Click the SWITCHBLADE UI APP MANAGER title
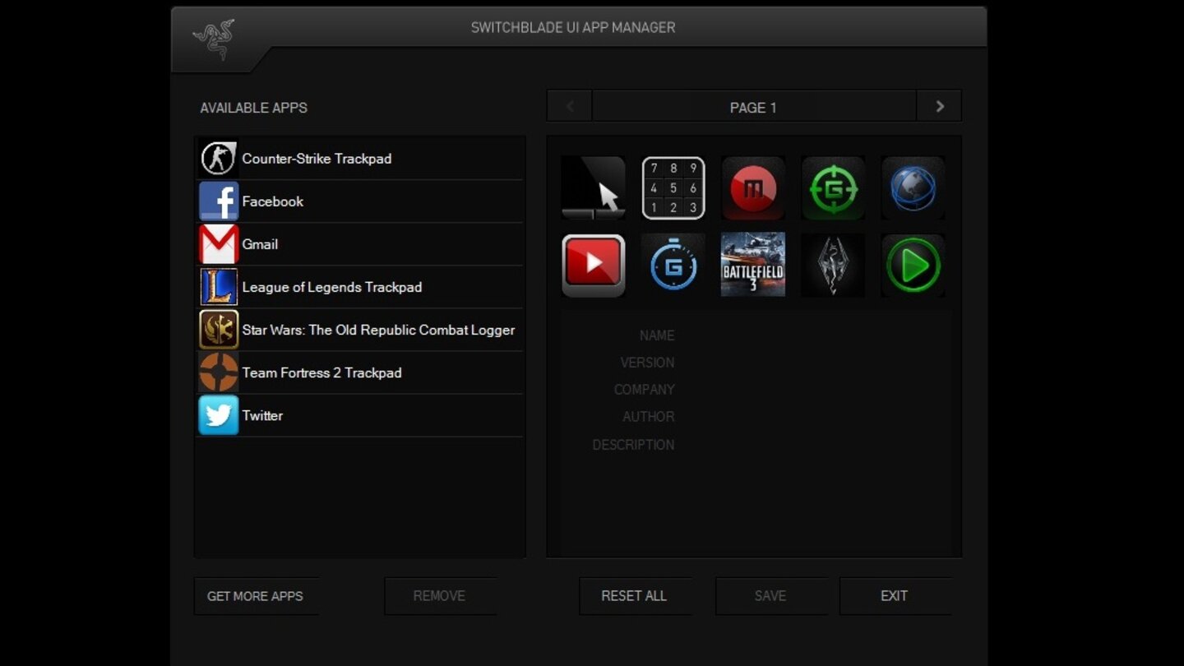 573,27
